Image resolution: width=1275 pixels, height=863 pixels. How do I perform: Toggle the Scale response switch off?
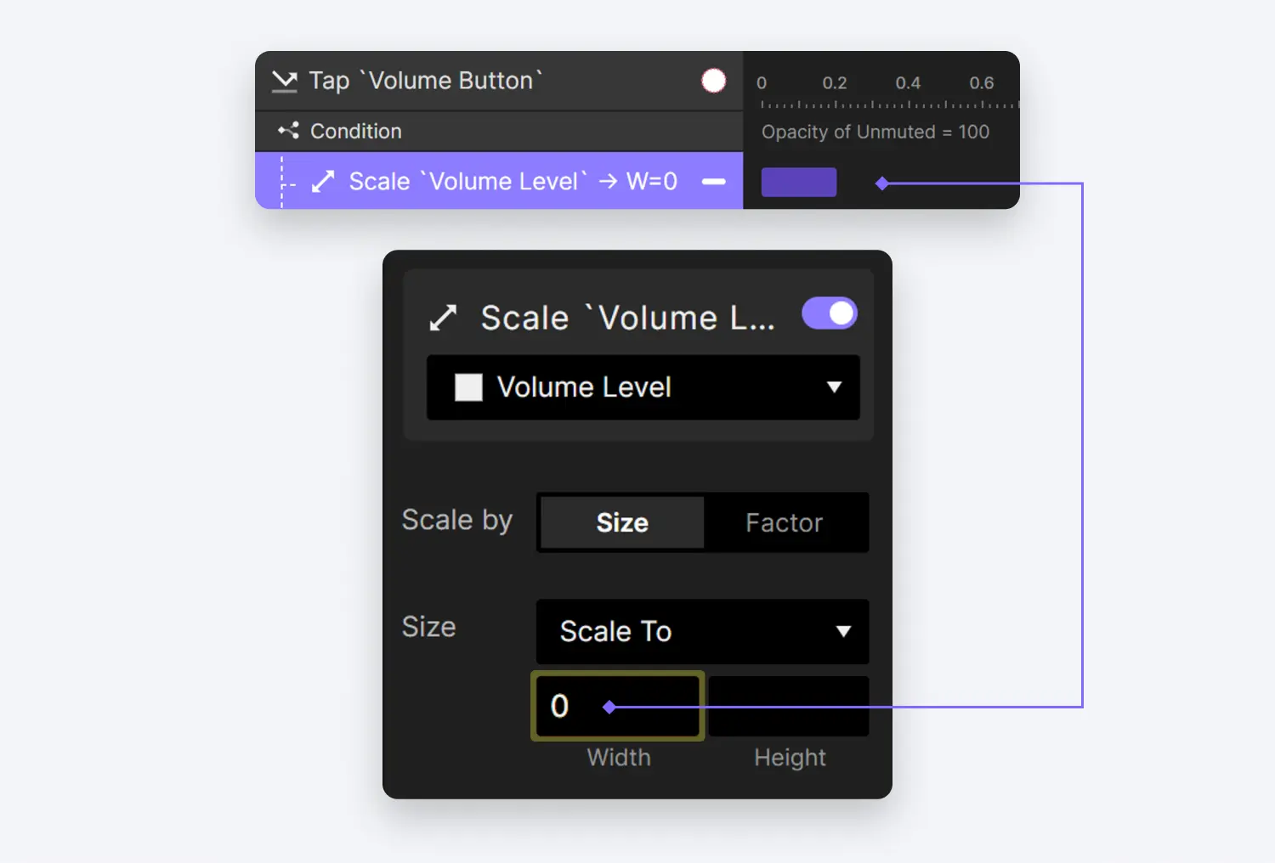tap(830, 313)
